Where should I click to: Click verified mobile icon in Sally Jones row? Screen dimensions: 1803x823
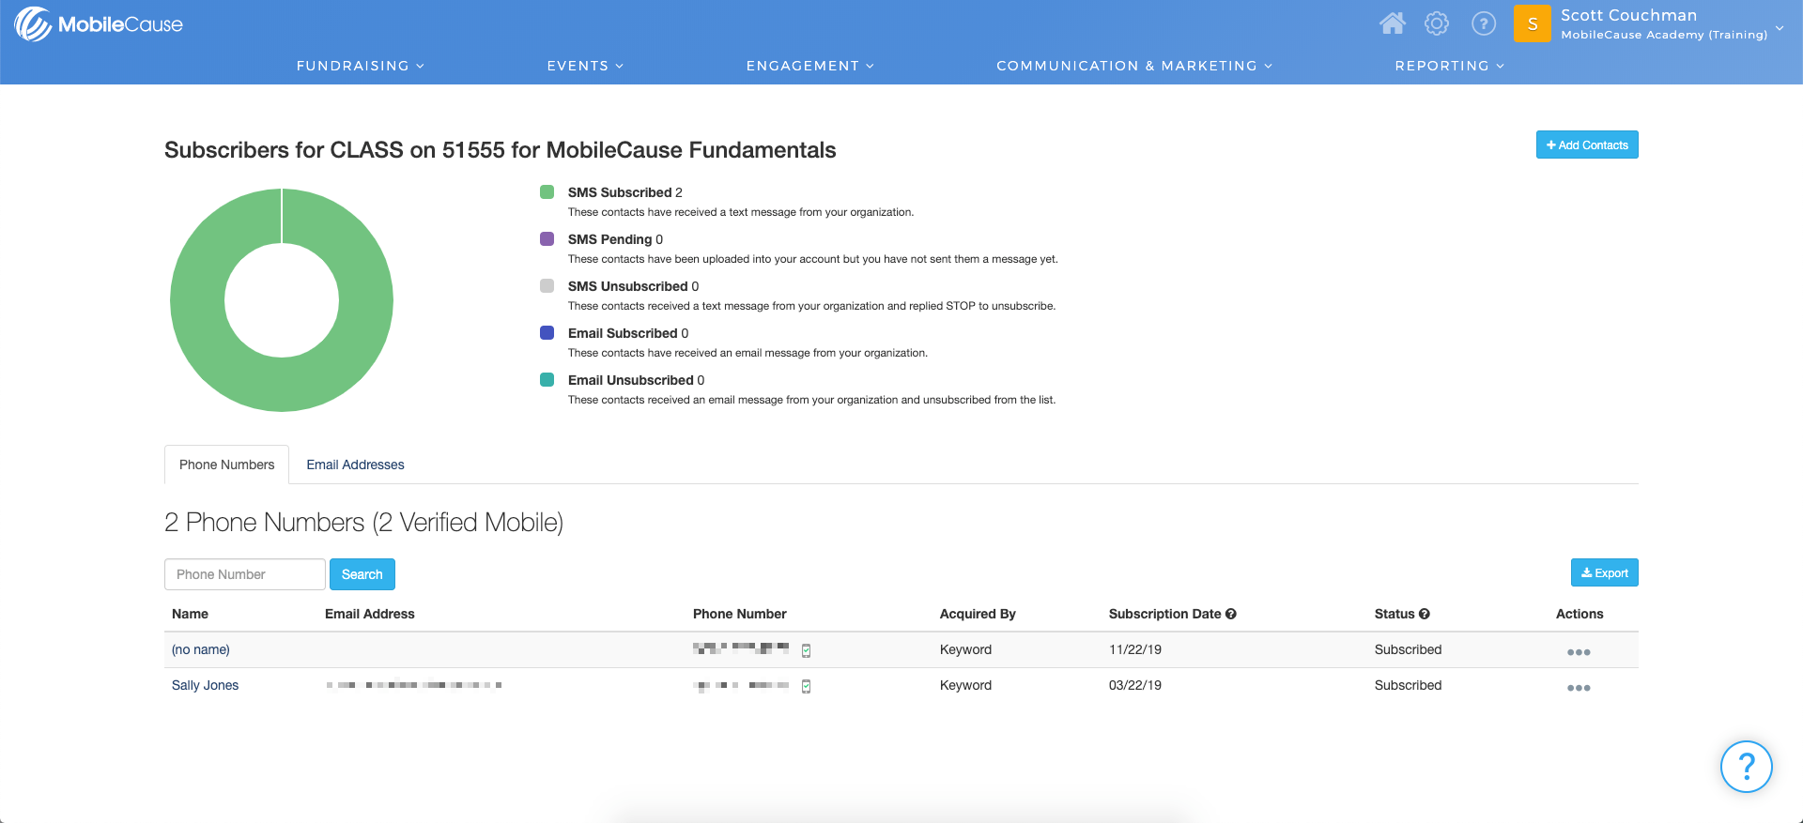click(806, 686)
